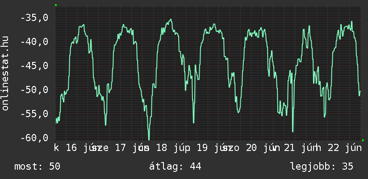Click the '22 jún' date label
The image size is (368, 179).
pos(344,148)
